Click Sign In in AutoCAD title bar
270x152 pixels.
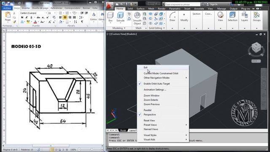(214, 4)
